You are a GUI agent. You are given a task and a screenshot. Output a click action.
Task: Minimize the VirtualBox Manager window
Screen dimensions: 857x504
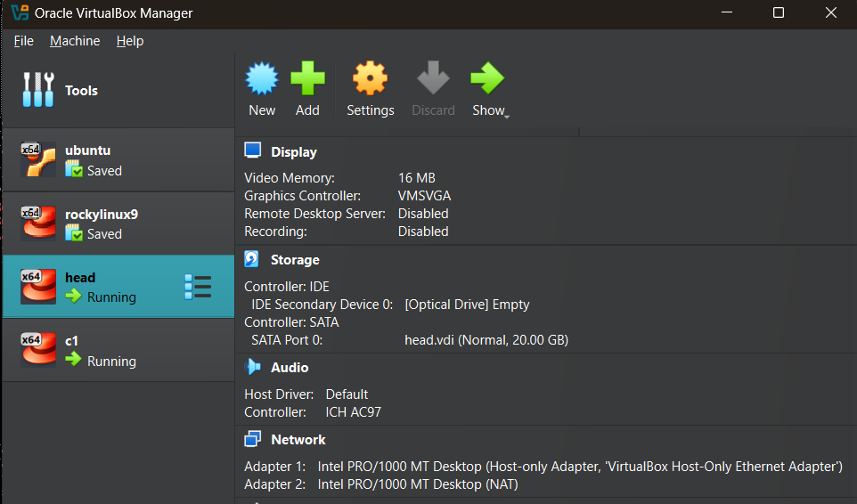pyautogui.click(x=727, y=12)
